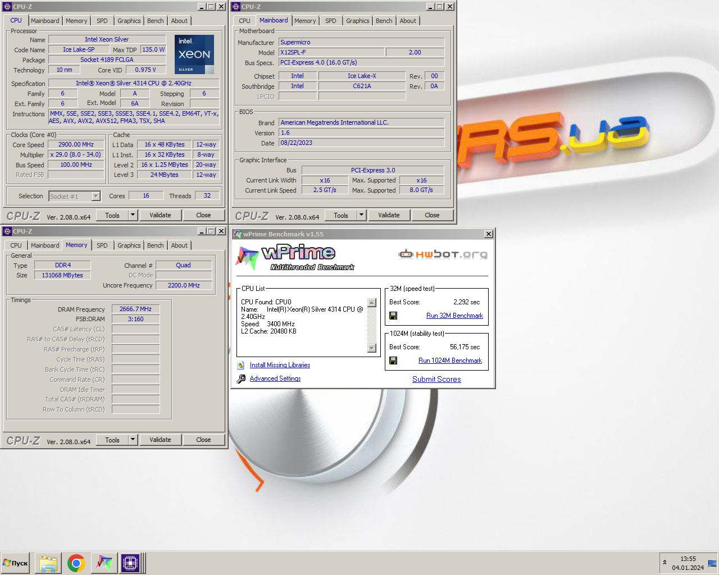Image resolution: width=719 pixels, height=575 pixels.
Task: Expand hidden system tray icons
Action: 665,563
